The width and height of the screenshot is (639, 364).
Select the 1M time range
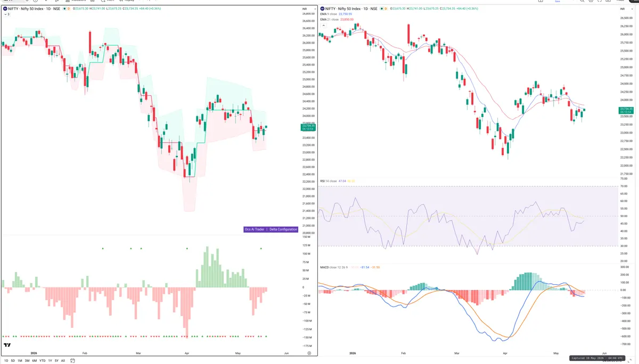tap(20, 361)
